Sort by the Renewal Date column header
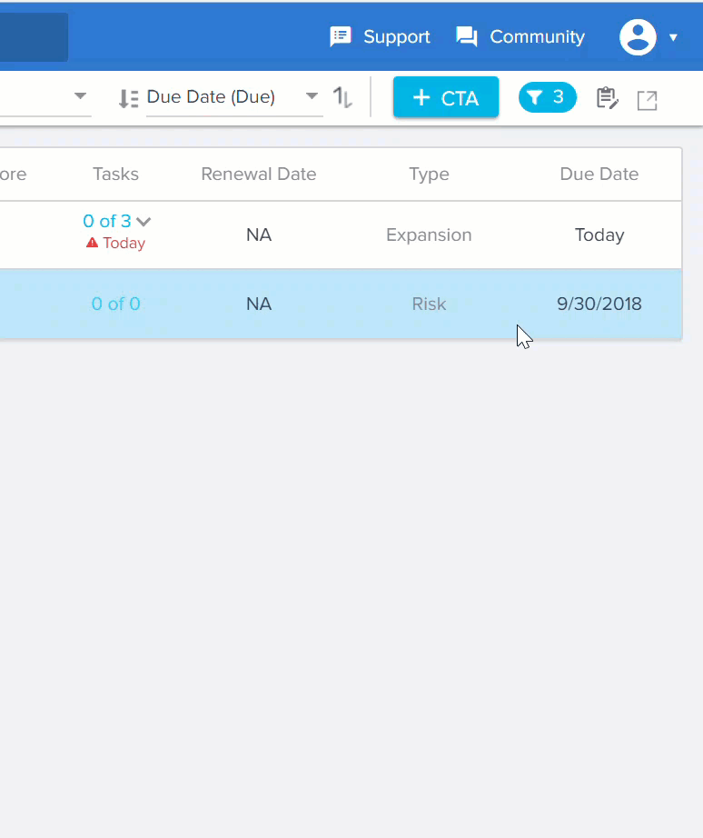This screenshot has width=703, height=838. coord(258,175)
